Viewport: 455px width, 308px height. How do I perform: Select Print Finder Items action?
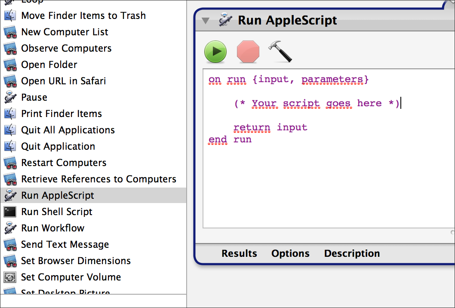[x=93, y=114]
